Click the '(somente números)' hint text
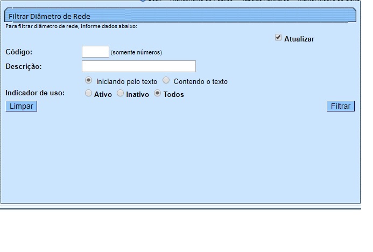 136,53
